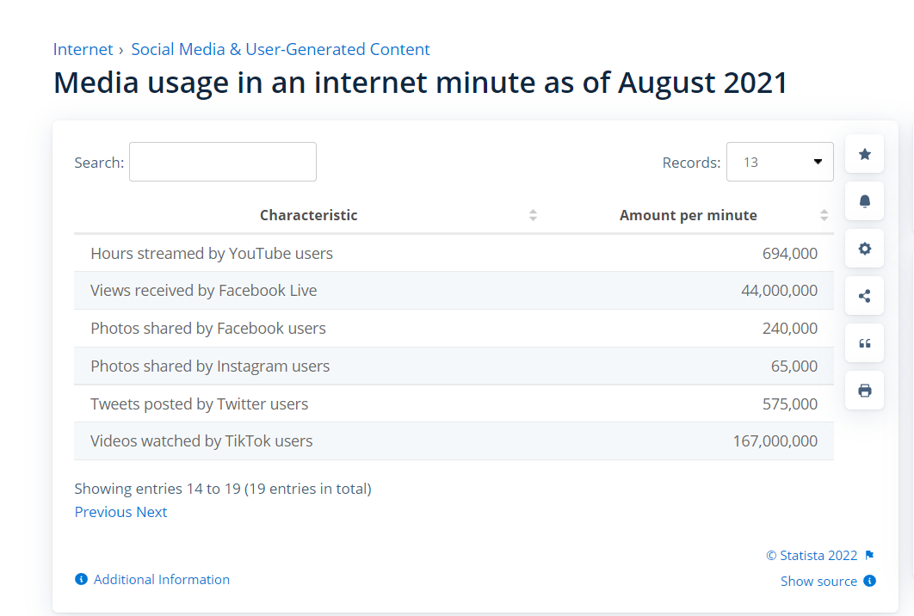
Task: Click the star favorite icon
Action: (x=864, y=154)
